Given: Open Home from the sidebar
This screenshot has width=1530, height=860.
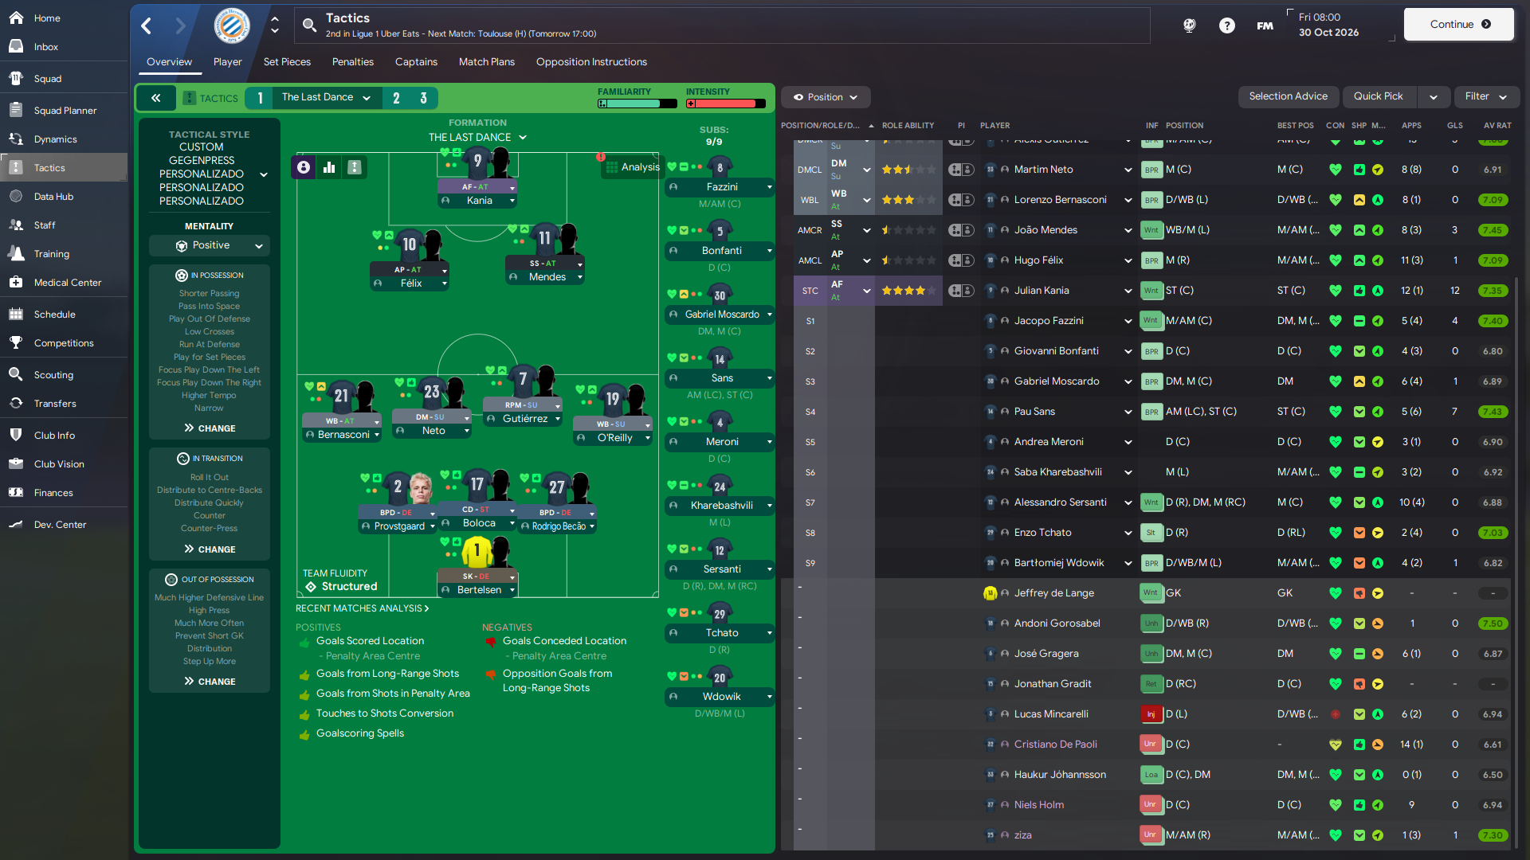Looking at the screenshot, I should point(46,18).
